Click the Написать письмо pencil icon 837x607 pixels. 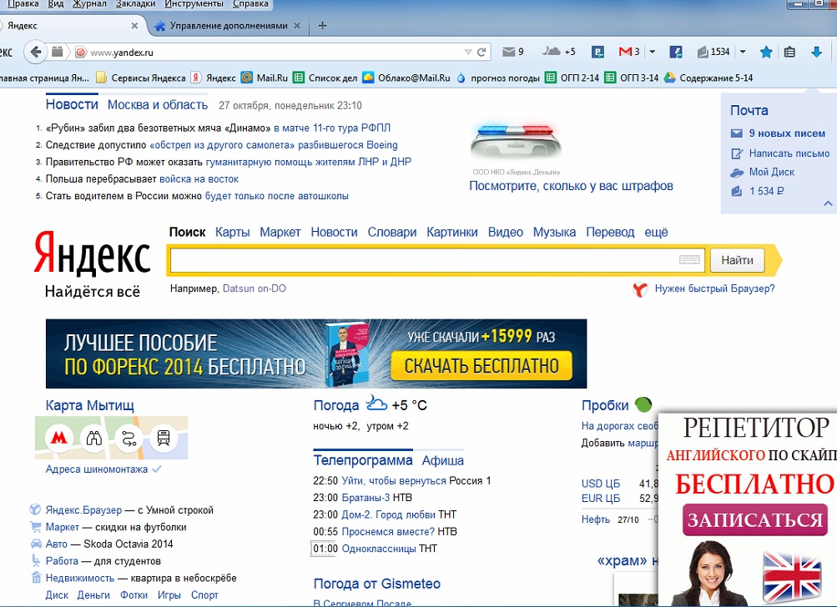click(737, 153)
